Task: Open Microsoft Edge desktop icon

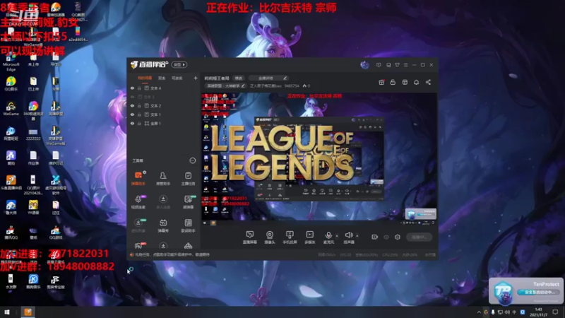Action: pos(11,62)
